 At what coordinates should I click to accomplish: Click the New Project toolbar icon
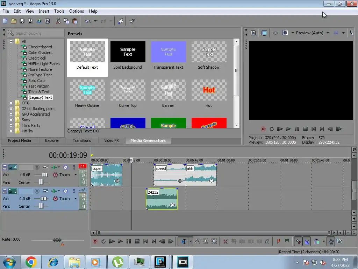point(5,21)
